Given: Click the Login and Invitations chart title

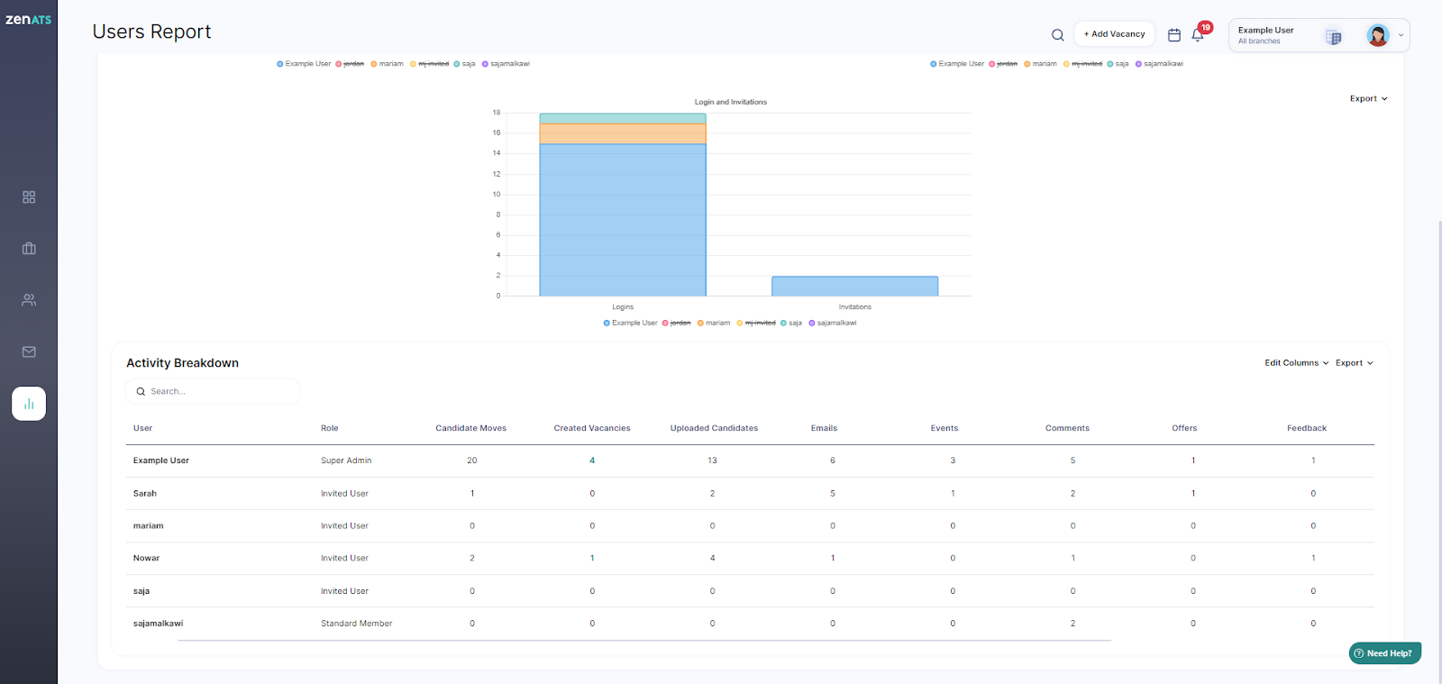Looking at the screenshot, I should (731, 102).
